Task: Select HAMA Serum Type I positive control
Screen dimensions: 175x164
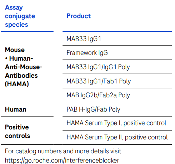Action: pyautogui.click(x=116, y=123)
